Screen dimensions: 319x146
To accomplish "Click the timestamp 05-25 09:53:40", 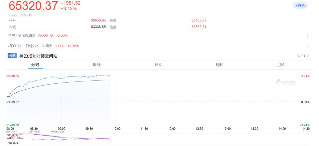I will click(x=20, y=15).
